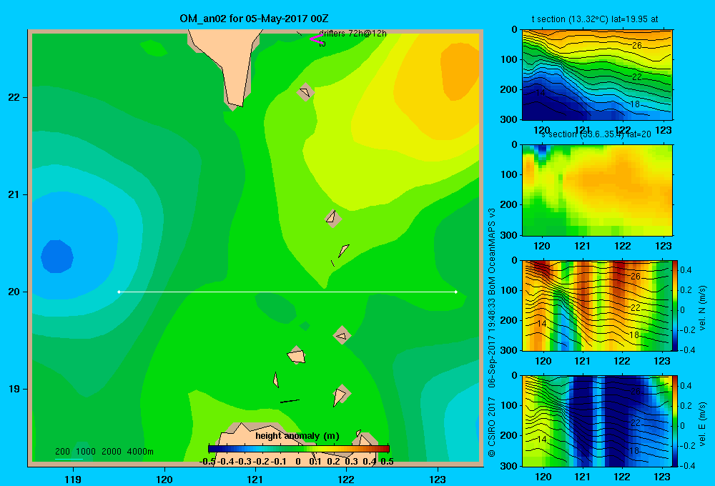Click the '-0.5' tick on height anomaly bar
The image size is (715, 486).
207,462
